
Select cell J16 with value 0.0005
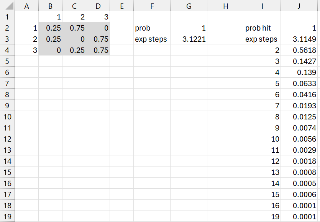tap(299, 183)
